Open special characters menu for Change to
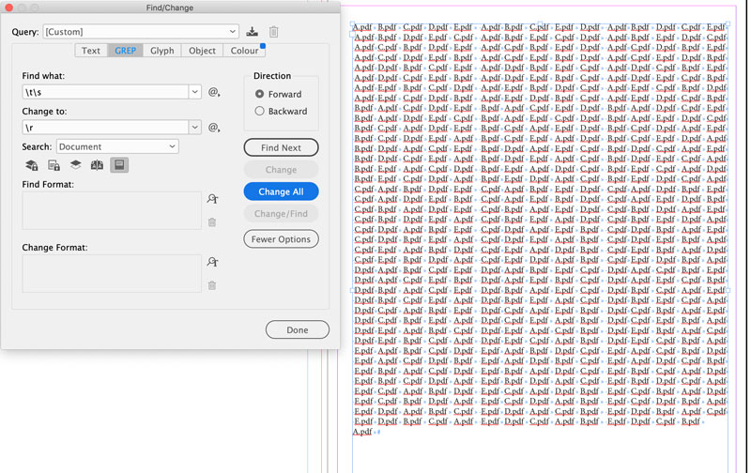Image resolution: width=751 pixels, height=473 pixels. point(214,128)
